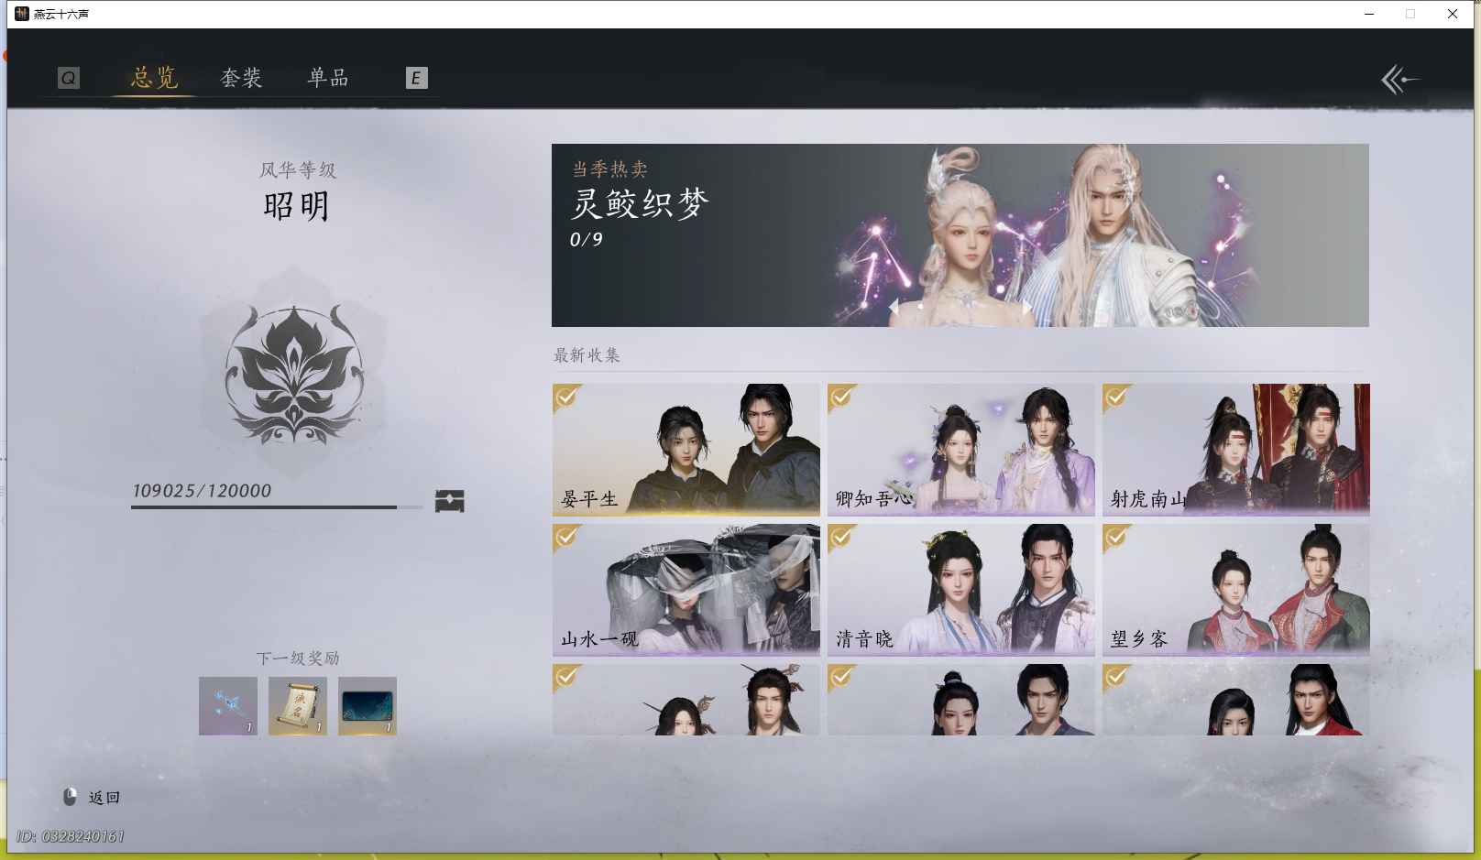Click the 最新收集 section heading
The width and height of the screenshot is (1481, 860).
[x=587, y=355]
